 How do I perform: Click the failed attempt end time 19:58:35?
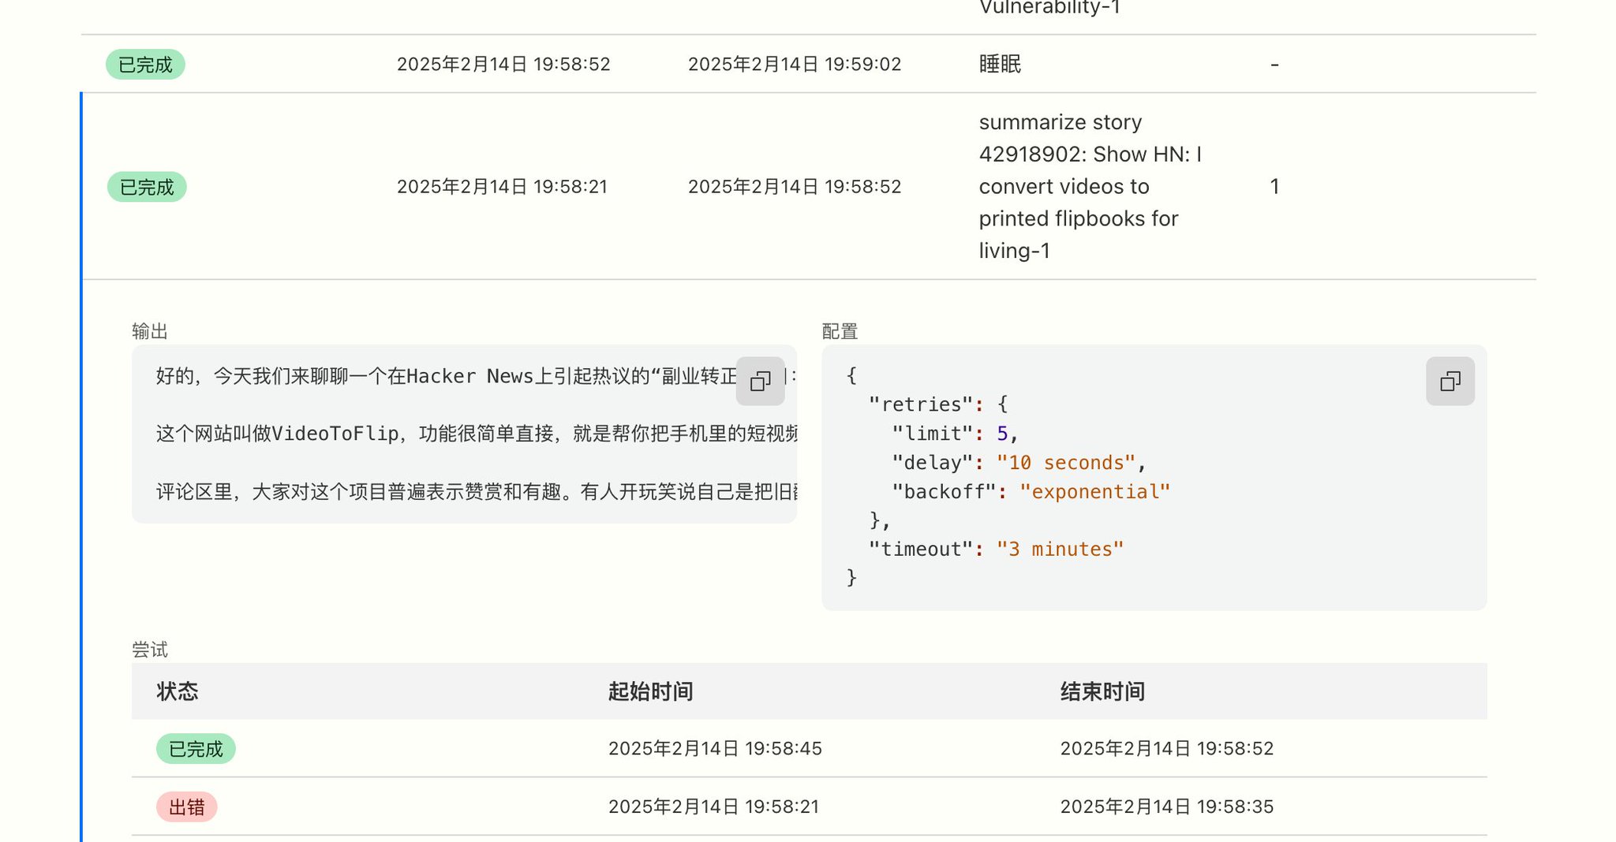[1166, 807]
